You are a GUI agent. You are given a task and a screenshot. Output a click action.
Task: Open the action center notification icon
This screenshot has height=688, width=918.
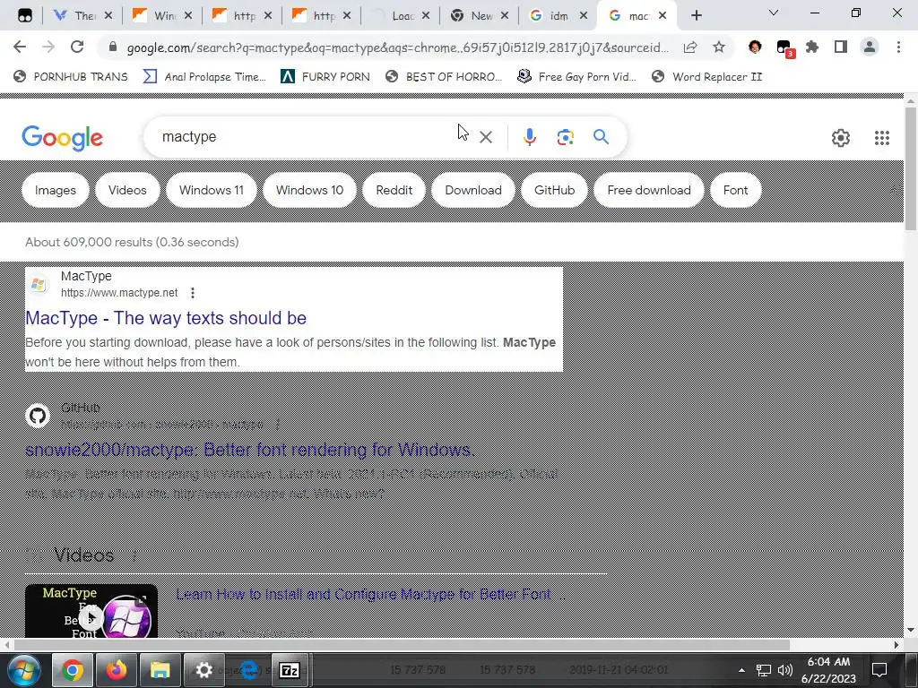click(x=879, y=670)
